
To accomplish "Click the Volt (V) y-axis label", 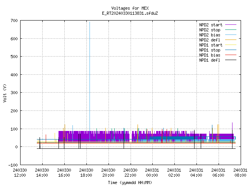I will pyautogui.click(x=5, y=93).
